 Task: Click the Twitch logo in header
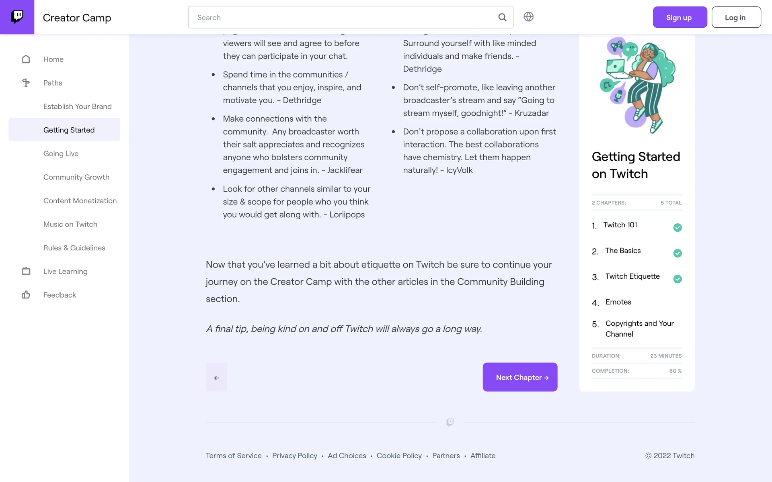click(17, 17)
